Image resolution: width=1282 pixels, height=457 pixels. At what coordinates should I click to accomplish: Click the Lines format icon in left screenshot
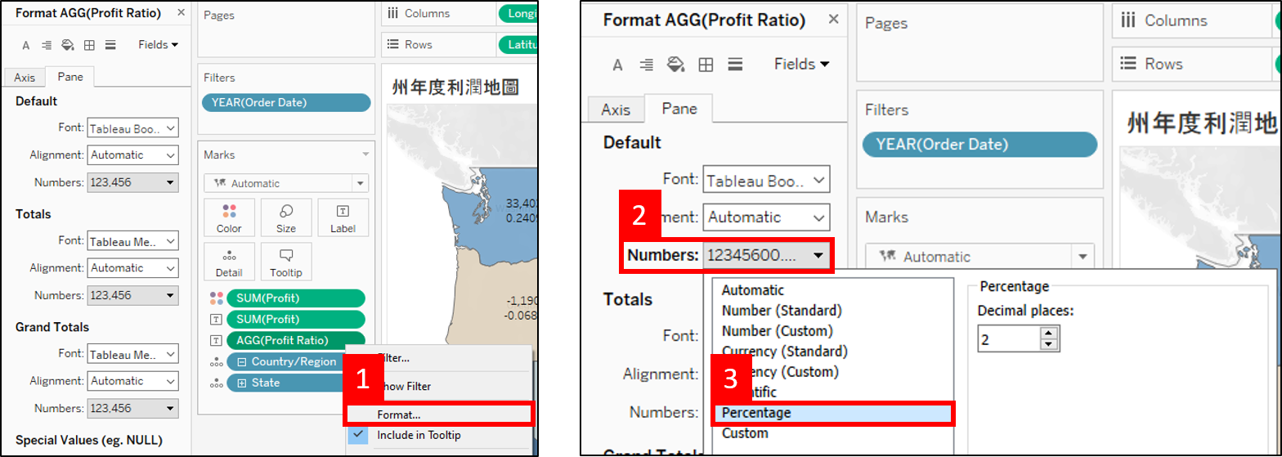[110, 45]
